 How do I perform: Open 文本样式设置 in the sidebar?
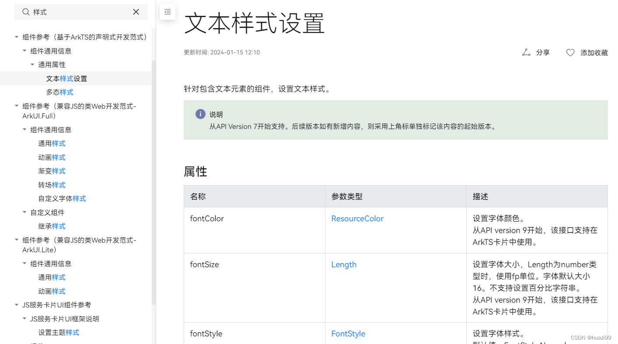[x=66, y=79]
